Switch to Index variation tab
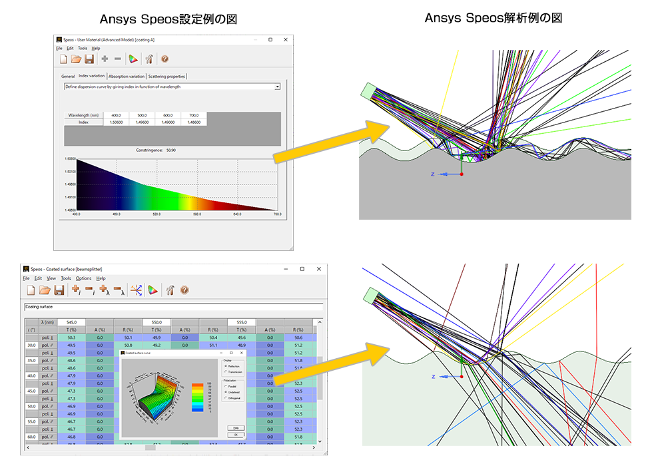 (91, 75)
